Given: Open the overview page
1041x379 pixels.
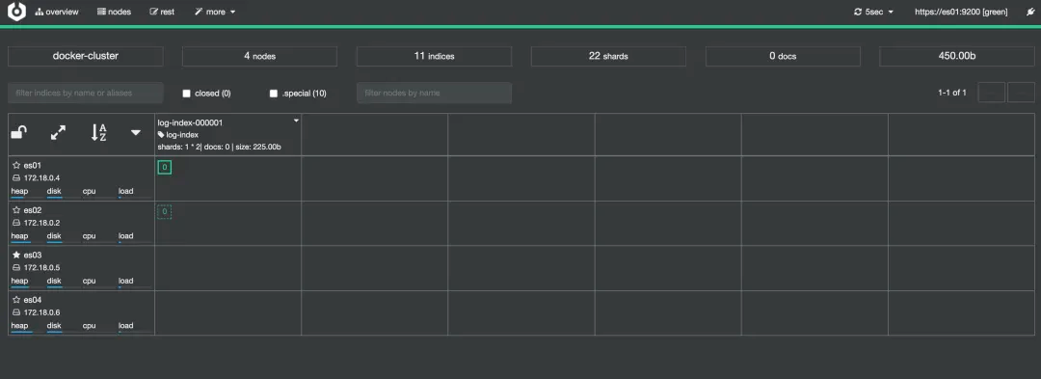Looking at the screenshot, I should point(57,12).
